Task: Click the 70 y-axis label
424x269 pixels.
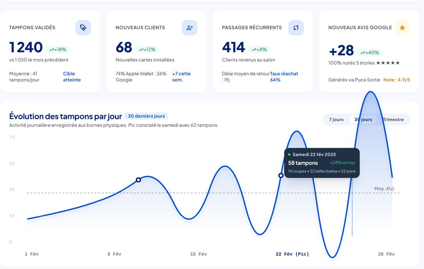Action: coord(12,137)
